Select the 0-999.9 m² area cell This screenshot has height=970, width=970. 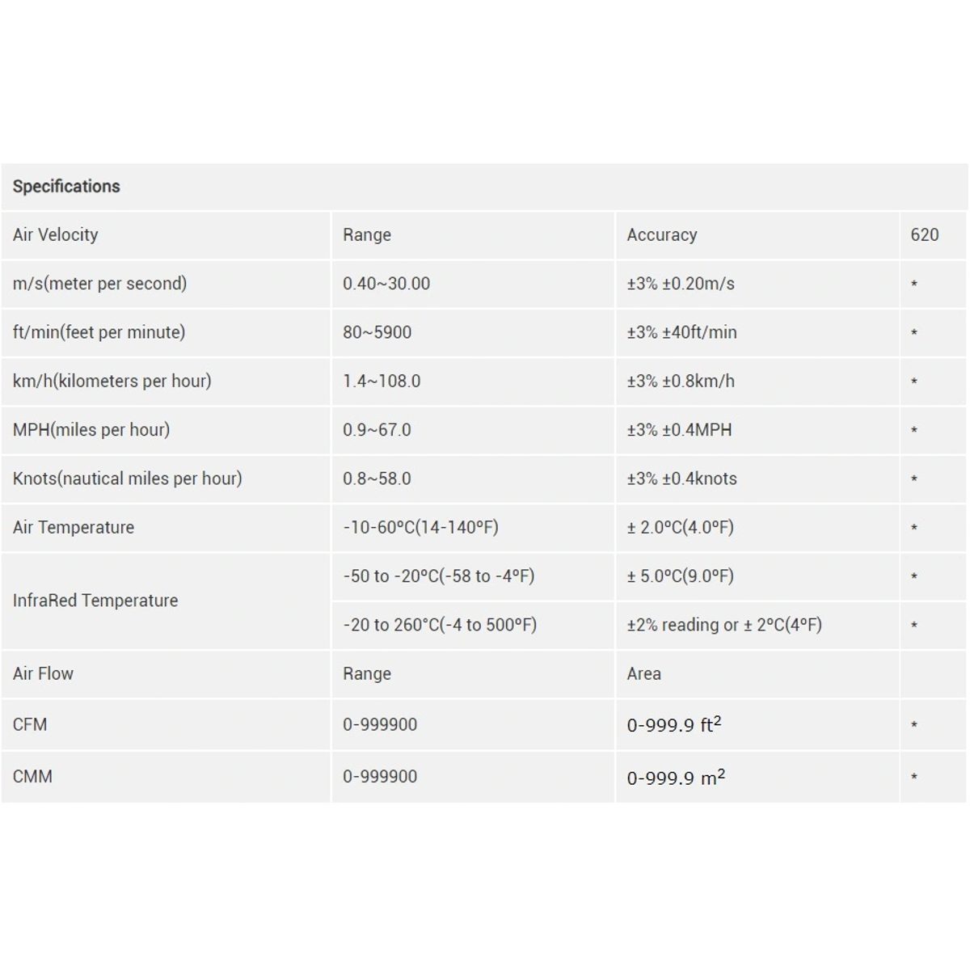coord(757,777)
